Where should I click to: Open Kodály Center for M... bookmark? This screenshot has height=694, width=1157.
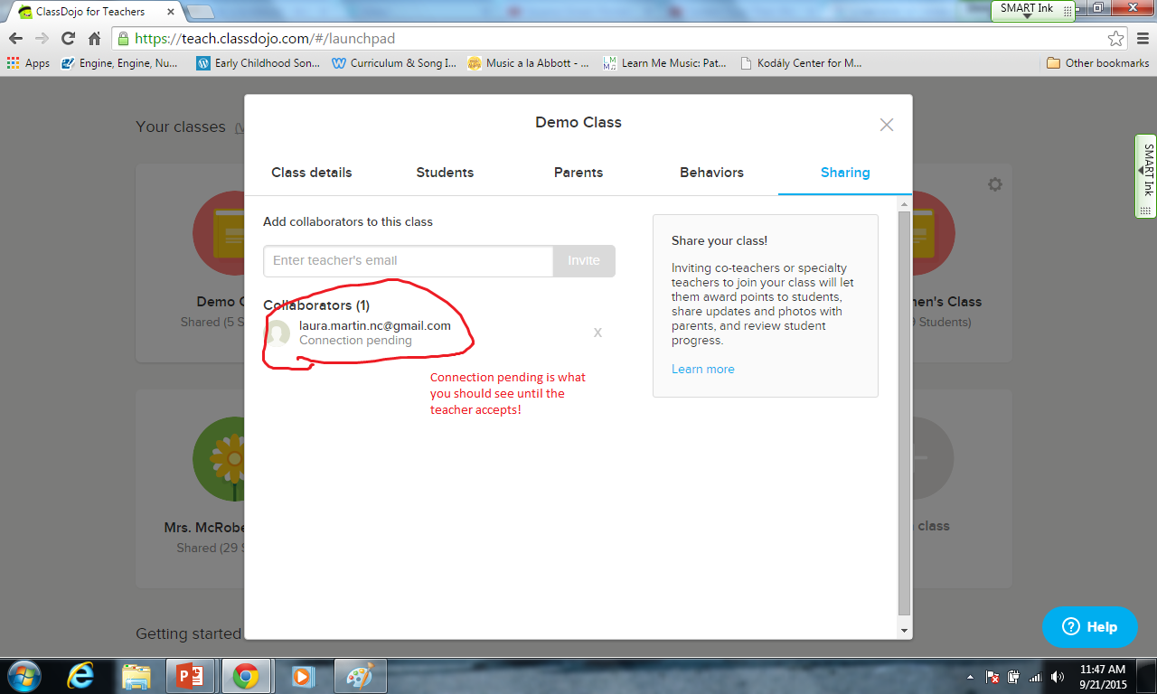801,63
